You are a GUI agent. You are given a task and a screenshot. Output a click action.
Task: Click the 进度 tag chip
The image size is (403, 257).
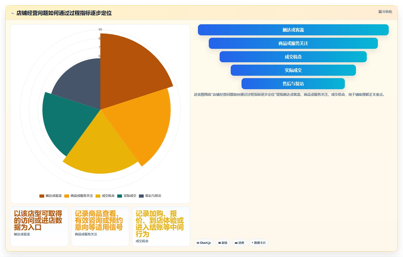coord(239,243)
